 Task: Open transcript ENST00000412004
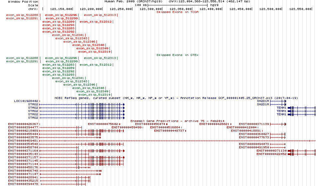click(241, 127)
